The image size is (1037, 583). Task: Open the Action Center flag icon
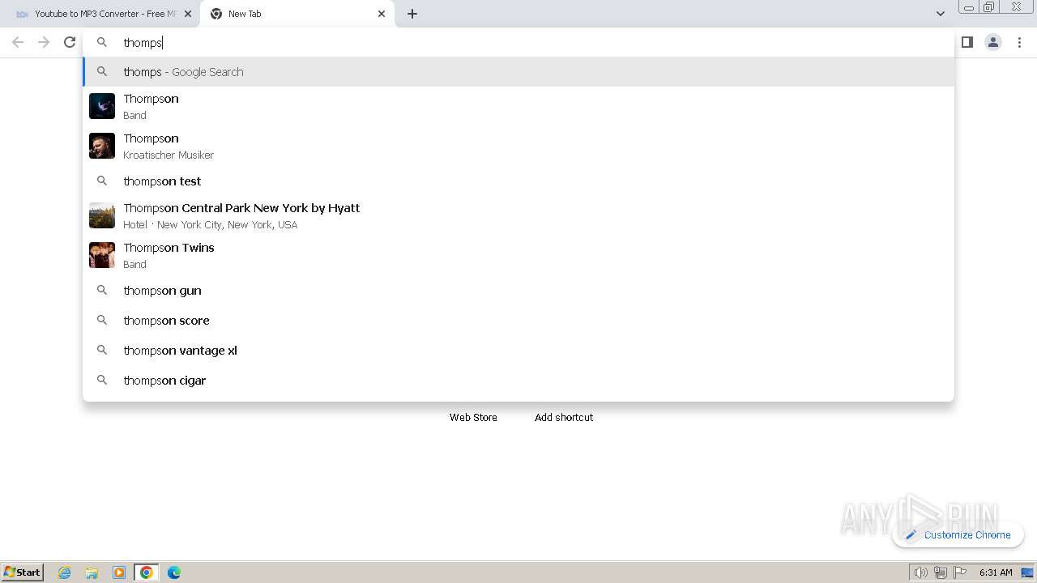[x=960, y=572]
